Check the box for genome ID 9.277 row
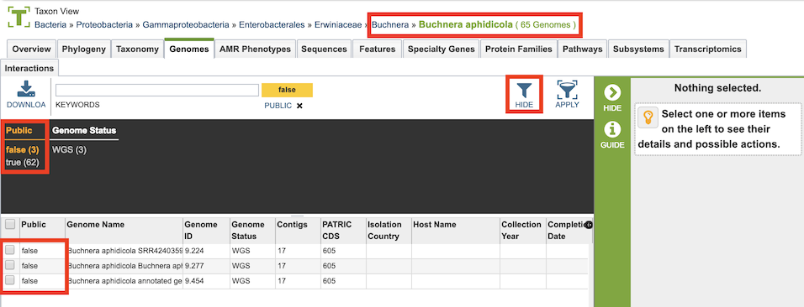Image resolution: width=804 pixels, height=307 pixels. point(10,266)
